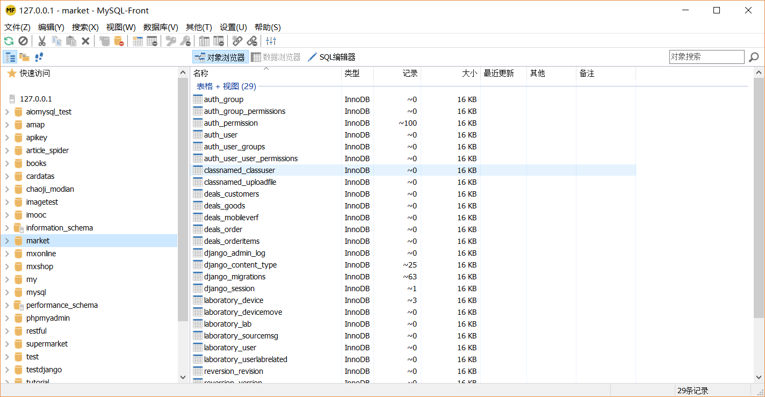The height and width of the screenshot is (397, 765).
Task: Open the 数据库(V) menu
Action: click(x=161, y=27)
